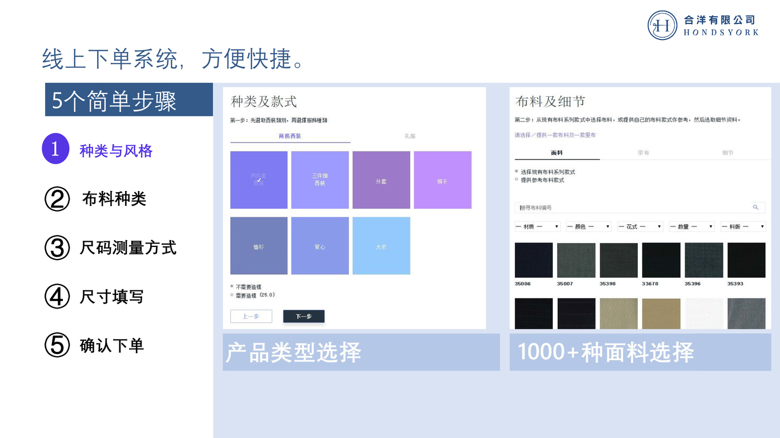The height and width of the screenshot is (438, 780).
Task: Select the checked 两件套西装 tile
Action: click(x=259, y=180)
